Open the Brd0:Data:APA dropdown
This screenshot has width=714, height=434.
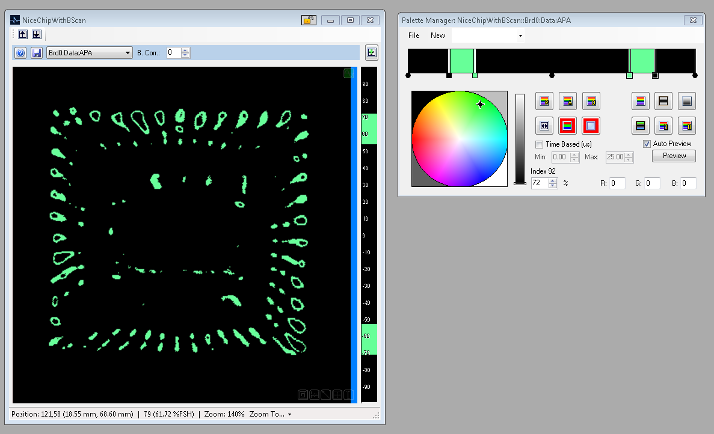pyautogui.click(x=89, y=53)
